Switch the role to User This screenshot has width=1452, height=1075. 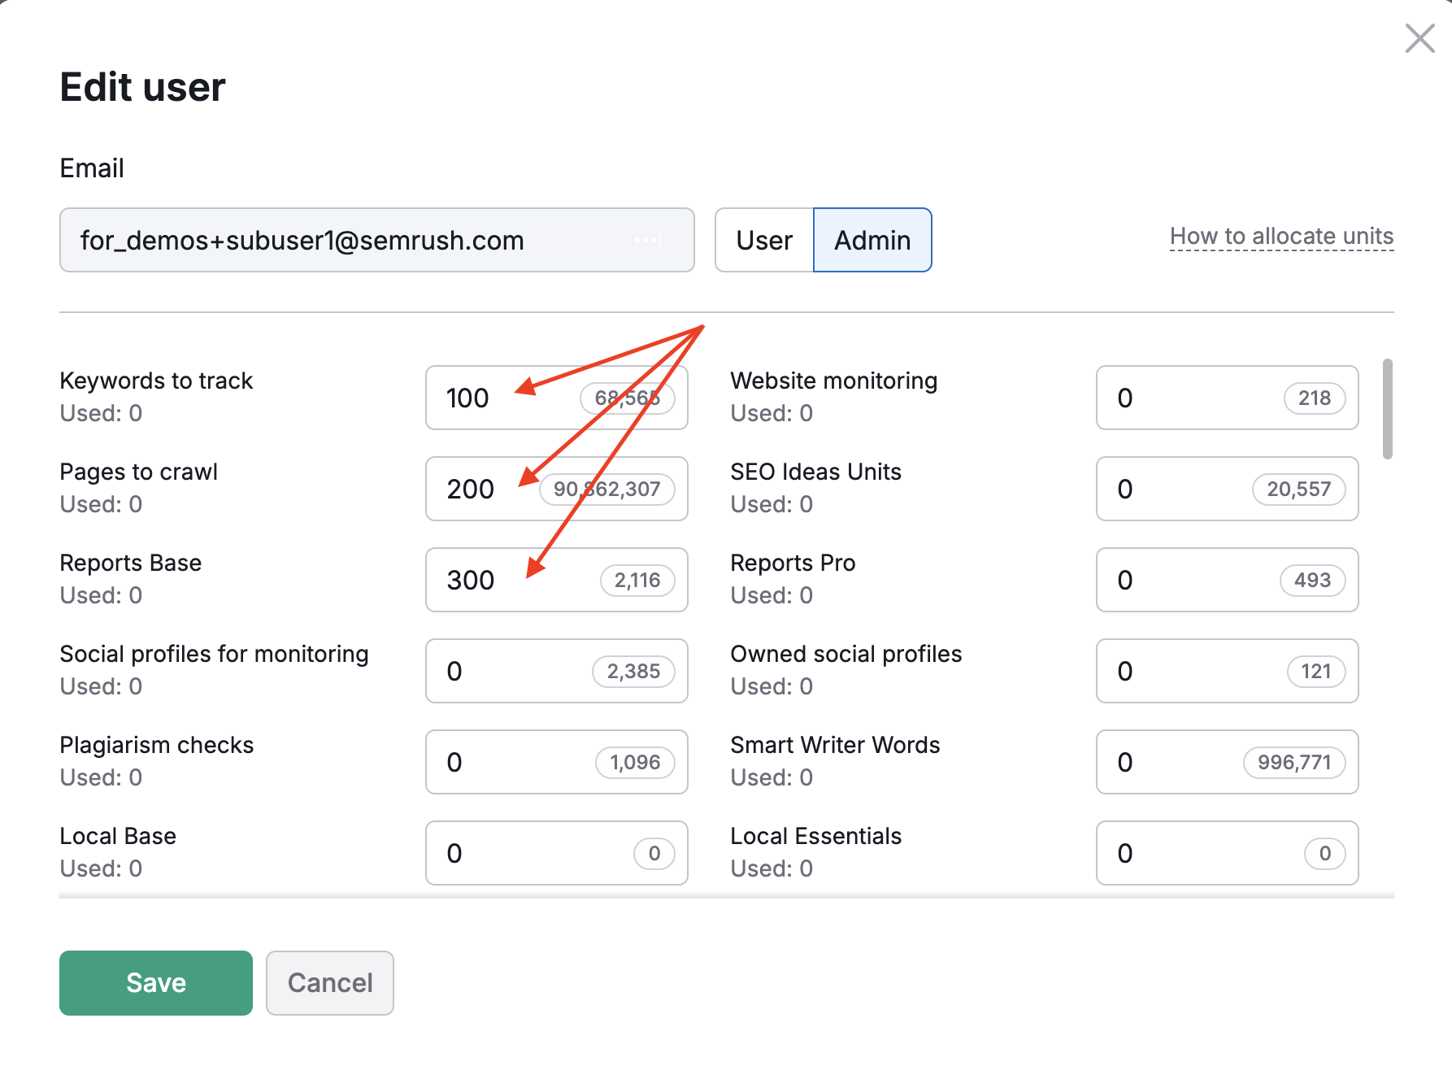[763, 240]
